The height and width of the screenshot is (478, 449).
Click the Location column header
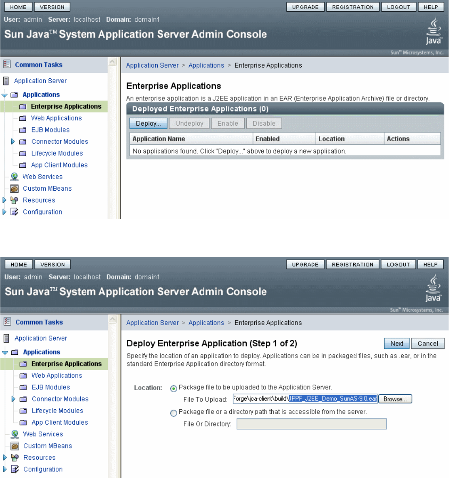[350, 139]
